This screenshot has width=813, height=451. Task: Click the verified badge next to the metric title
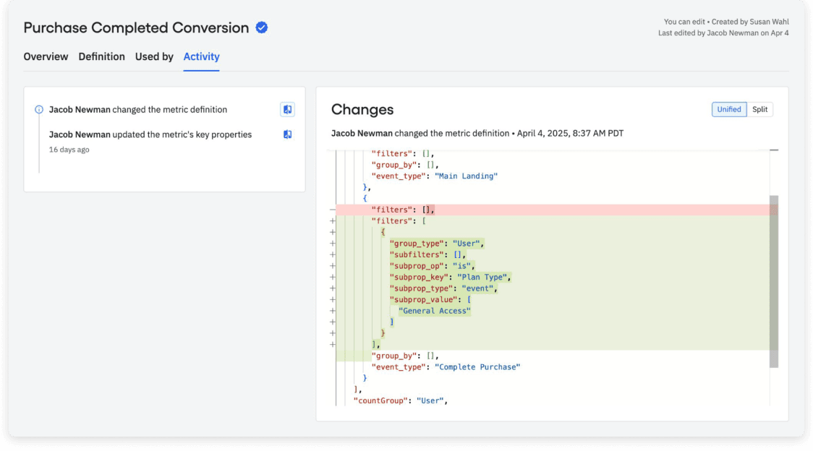(x=260, y=27)
